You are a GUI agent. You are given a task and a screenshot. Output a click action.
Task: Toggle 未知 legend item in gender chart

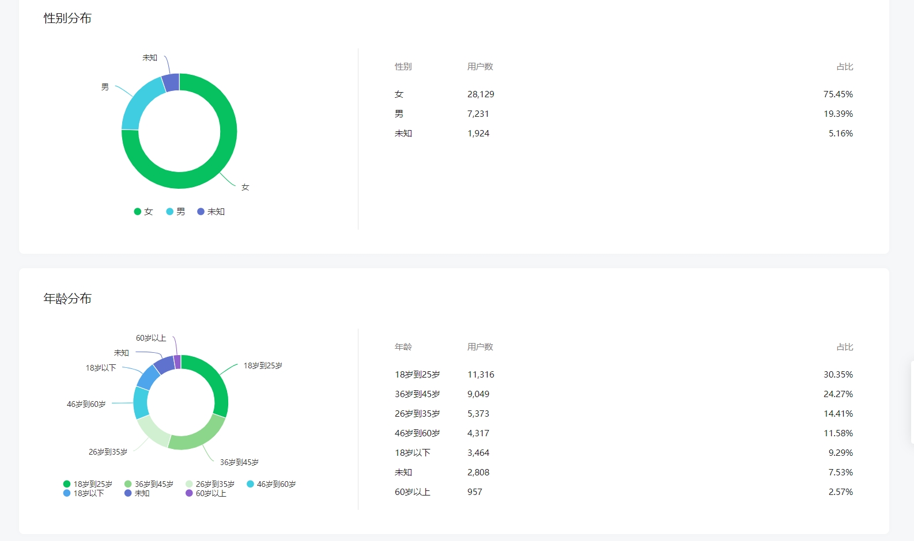tap(211, 212)
